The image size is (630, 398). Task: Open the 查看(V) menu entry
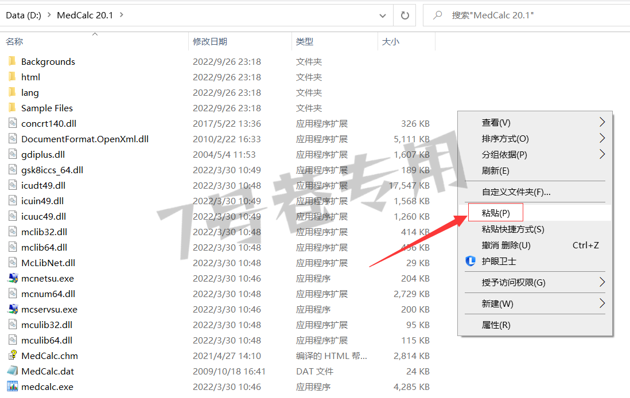[x=535, y=123]
